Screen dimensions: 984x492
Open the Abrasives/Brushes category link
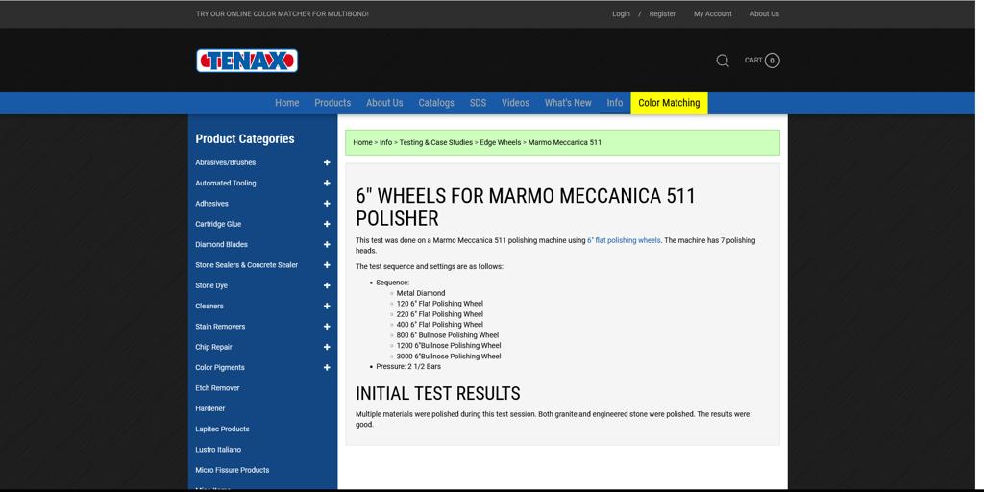click(x=225, y=162)
